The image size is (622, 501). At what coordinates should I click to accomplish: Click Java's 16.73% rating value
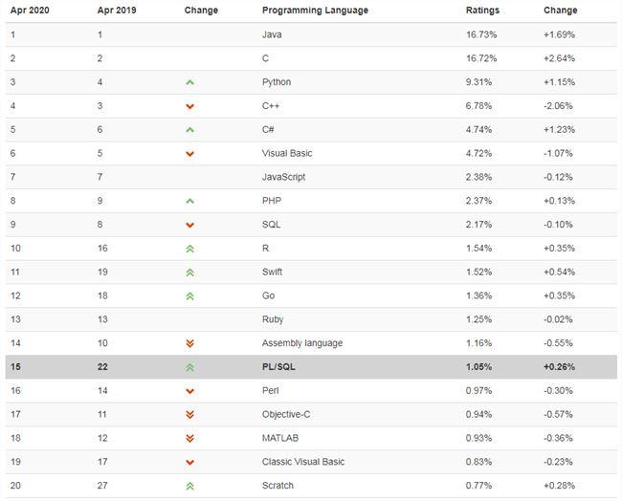[480, 34]
